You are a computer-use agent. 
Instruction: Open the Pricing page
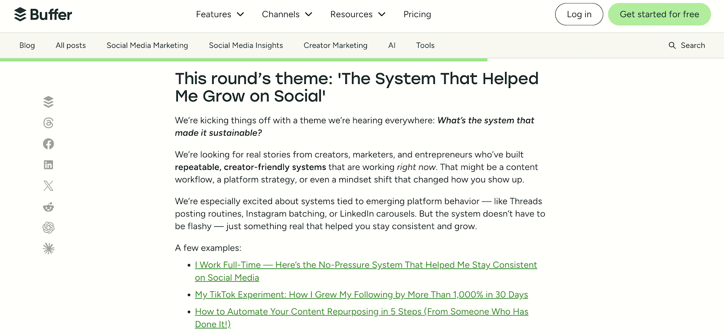click(x=417, y=14)
